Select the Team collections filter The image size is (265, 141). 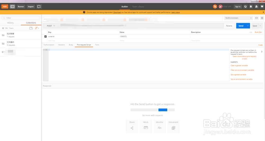click(11, 28)
